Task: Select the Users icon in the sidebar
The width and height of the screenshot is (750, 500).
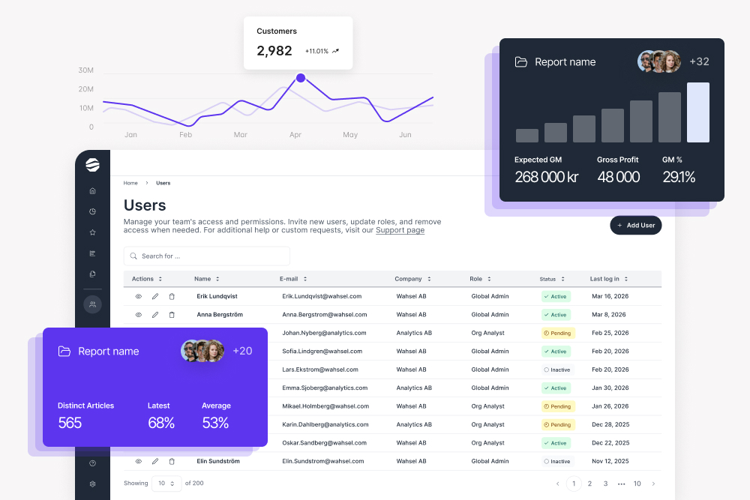Action: [92, 304]
